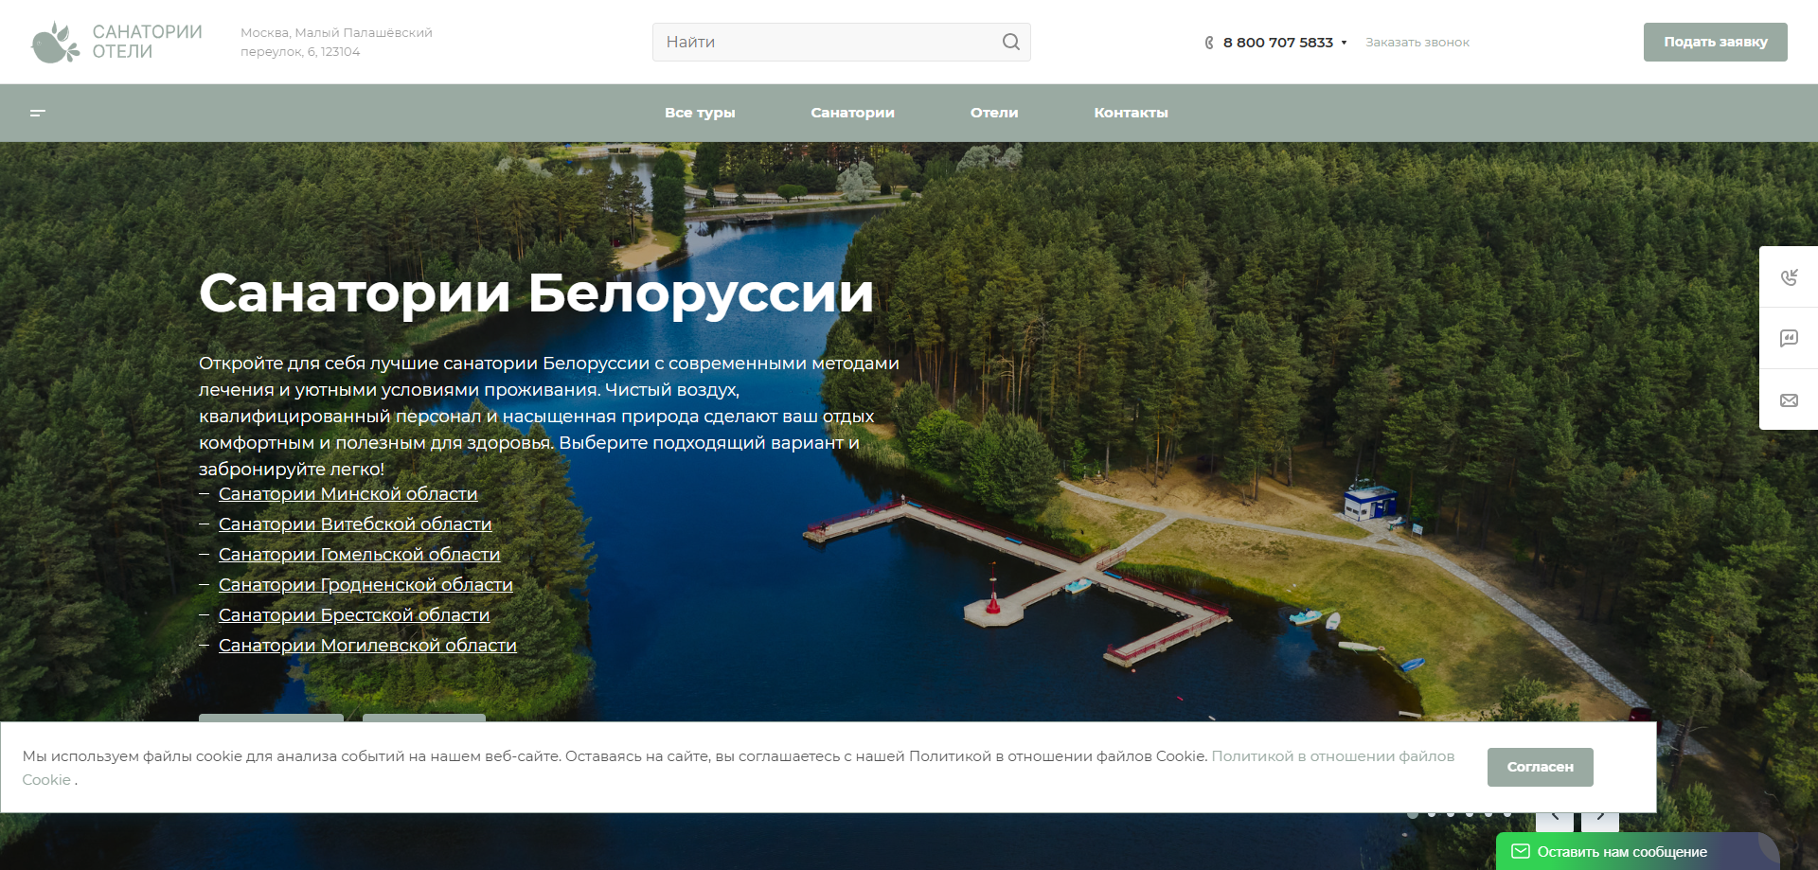Open the Санатории menu item
The image size is (1818, 870).
tap(852, 113)
